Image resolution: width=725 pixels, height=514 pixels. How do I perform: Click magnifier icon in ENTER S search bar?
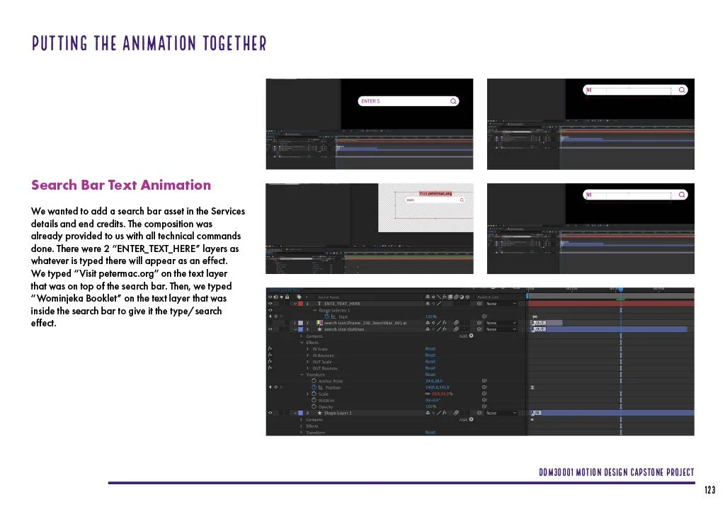tap(453, 101)
